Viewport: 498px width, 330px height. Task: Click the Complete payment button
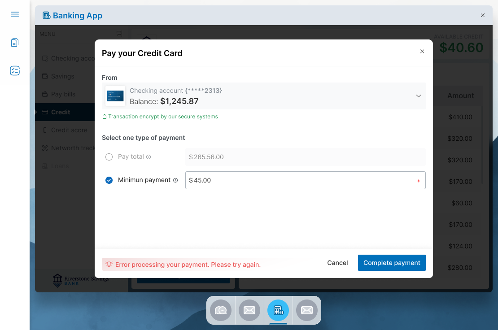point(392,263)
